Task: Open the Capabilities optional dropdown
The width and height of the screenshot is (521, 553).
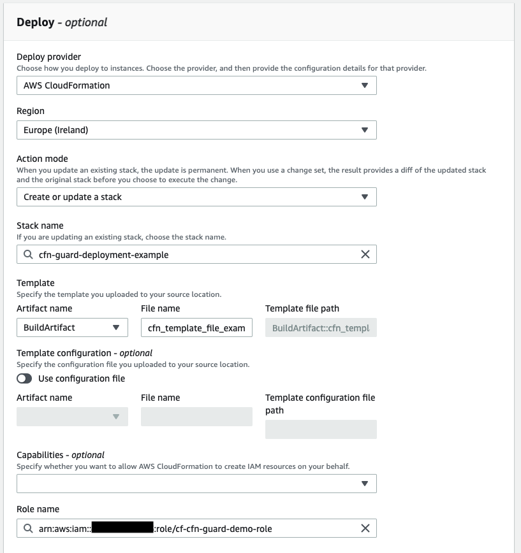Action: (196, 484)
